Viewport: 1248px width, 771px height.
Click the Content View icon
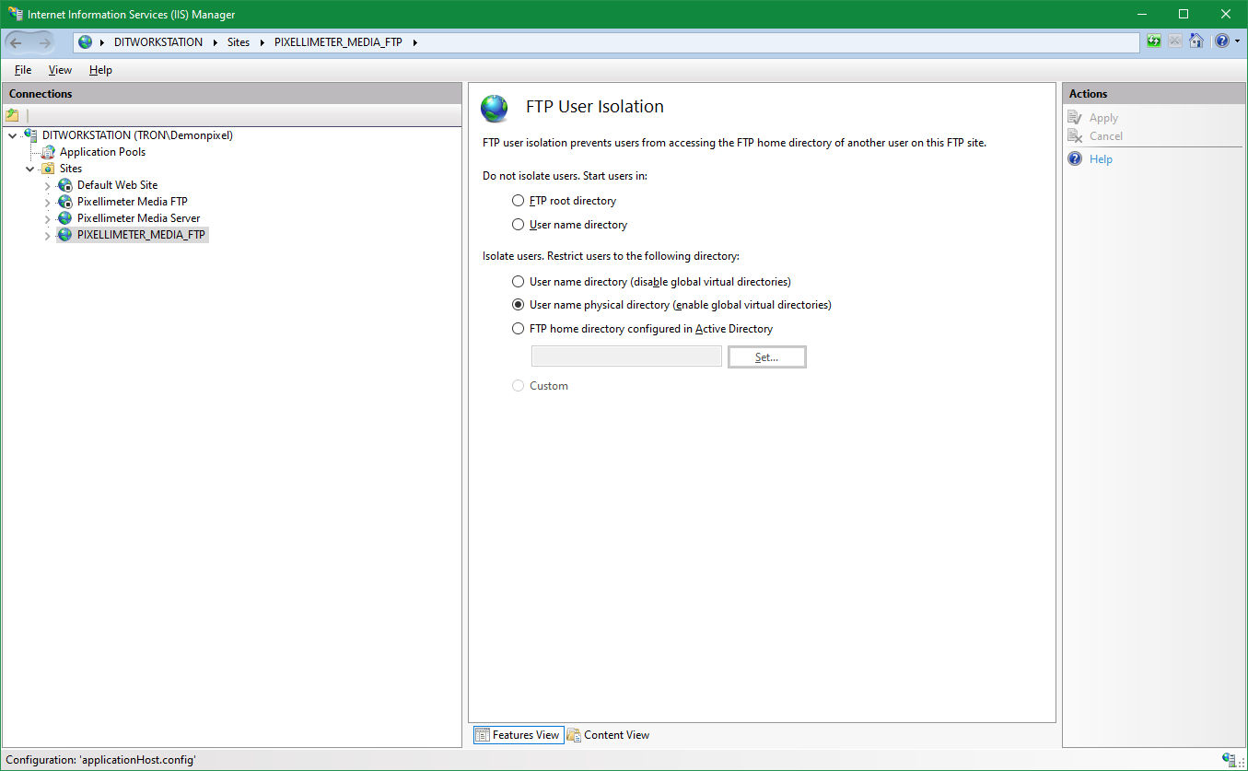coord(574,735)
